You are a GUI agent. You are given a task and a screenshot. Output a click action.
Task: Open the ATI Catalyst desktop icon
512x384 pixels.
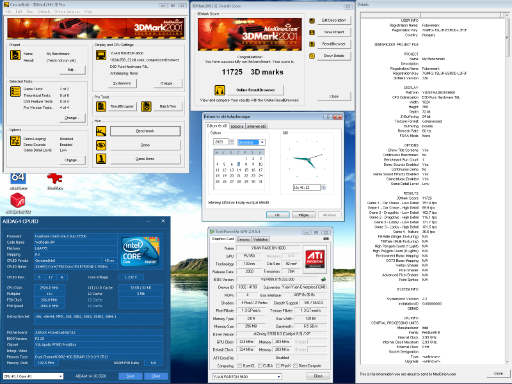19,203
